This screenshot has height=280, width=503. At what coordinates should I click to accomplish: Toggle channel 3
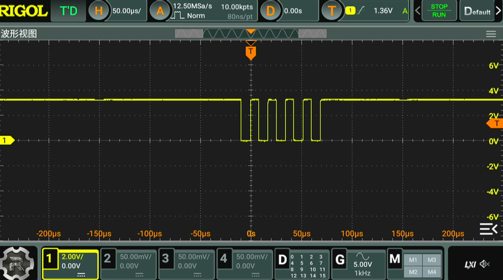pyautogui.click(x=166, y=259)
